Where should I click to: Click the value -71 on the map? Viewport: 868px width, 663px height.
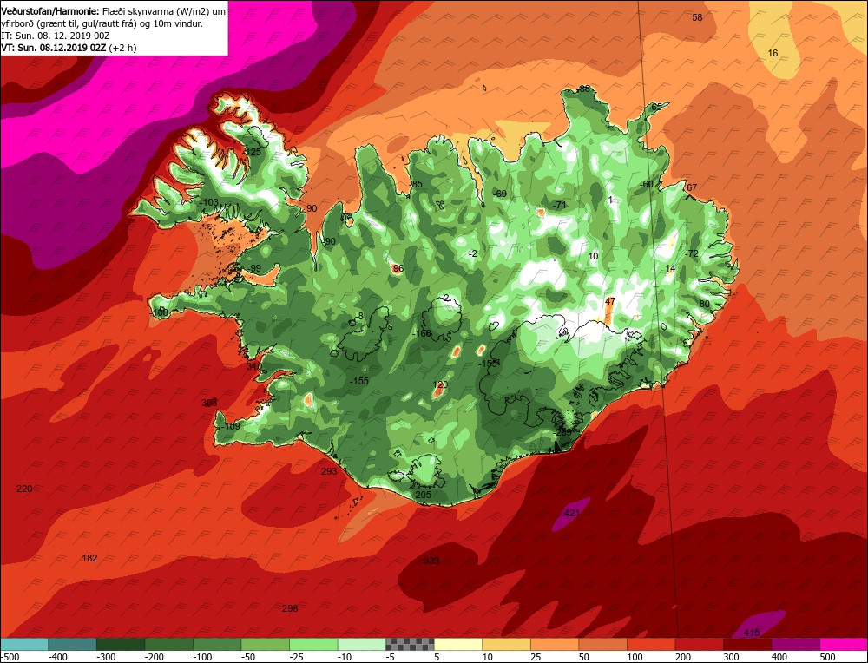pyautogui.click(x=560, y=206)
